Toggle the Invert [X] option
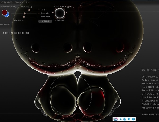Screen dimensions: 159x122 click(25, 7)
